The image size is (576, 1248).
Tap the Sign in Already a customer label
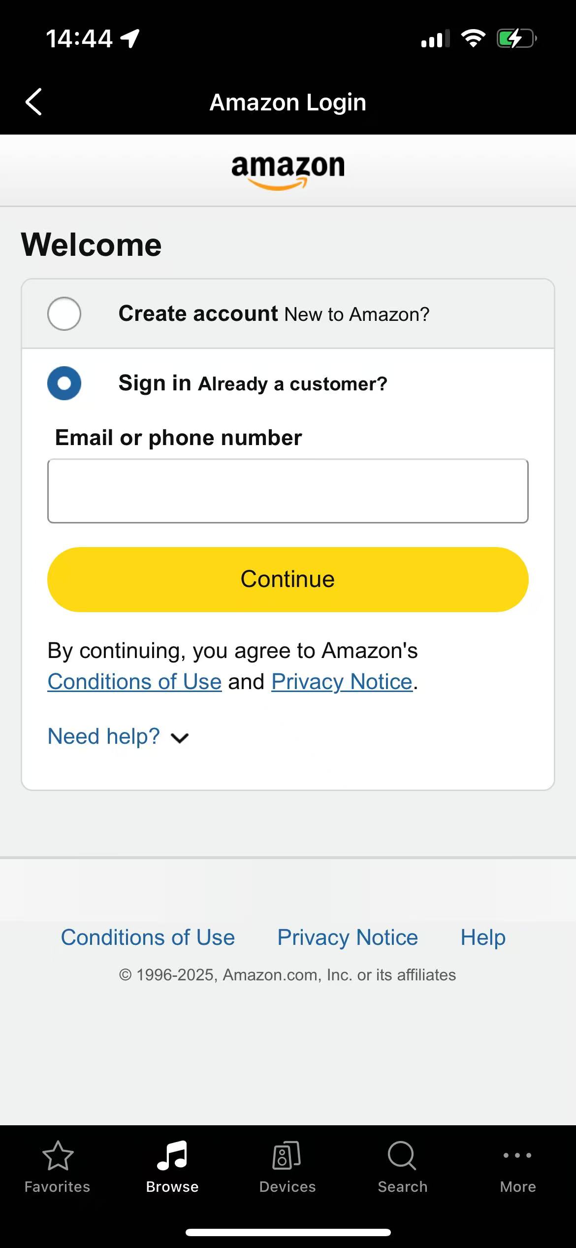pos(253,383)
